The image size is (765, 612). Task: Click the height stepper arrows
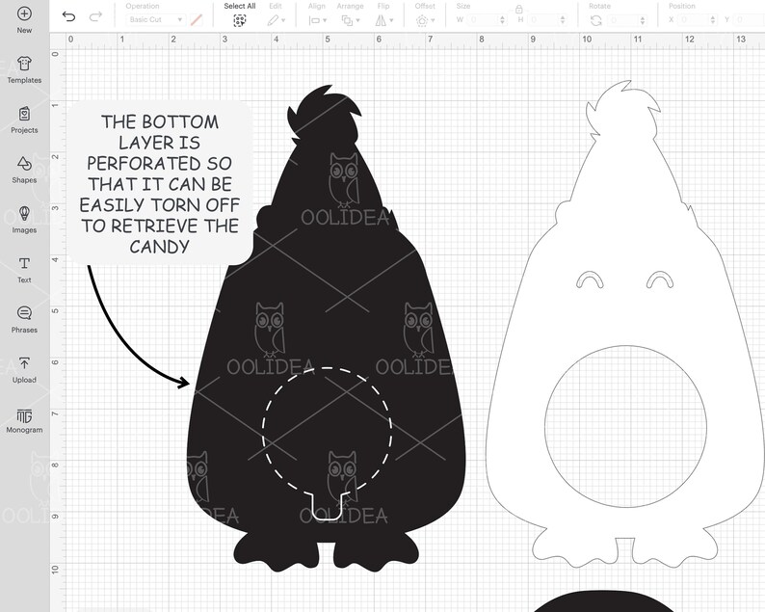click(563, 20)
